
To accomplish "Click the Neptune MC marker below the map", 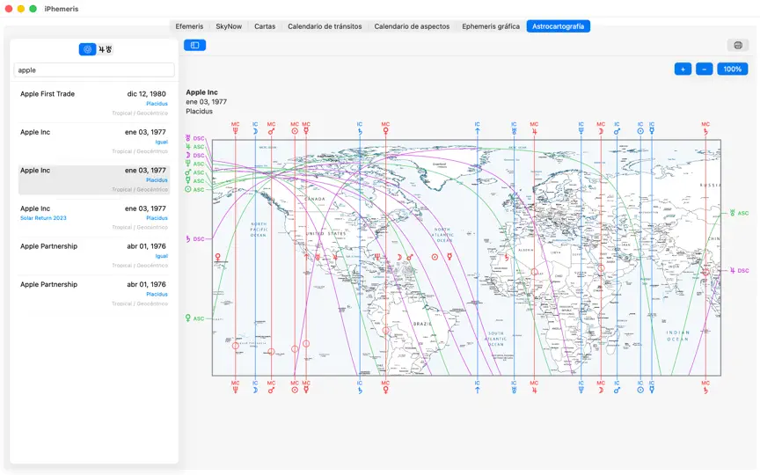I will (x=235, y=386).
